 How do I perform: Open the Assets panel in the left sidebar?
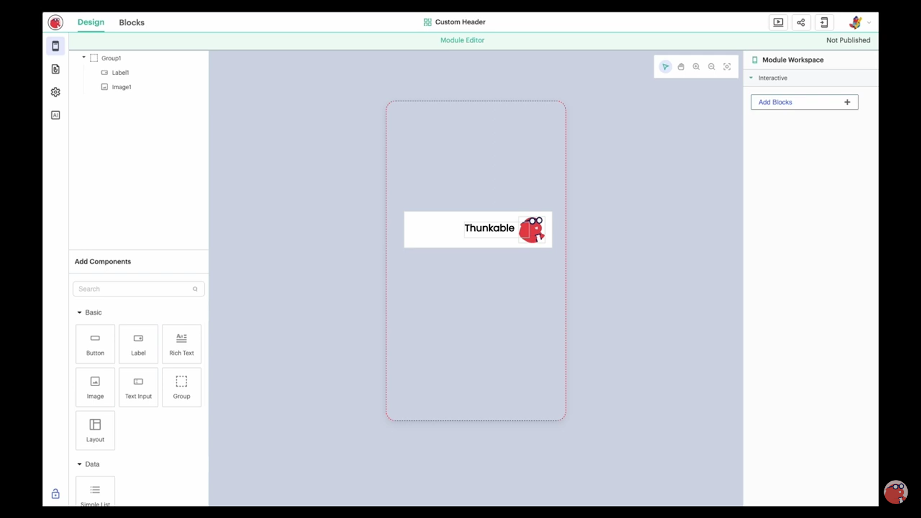pyautogui.click(x=55, y=68)
